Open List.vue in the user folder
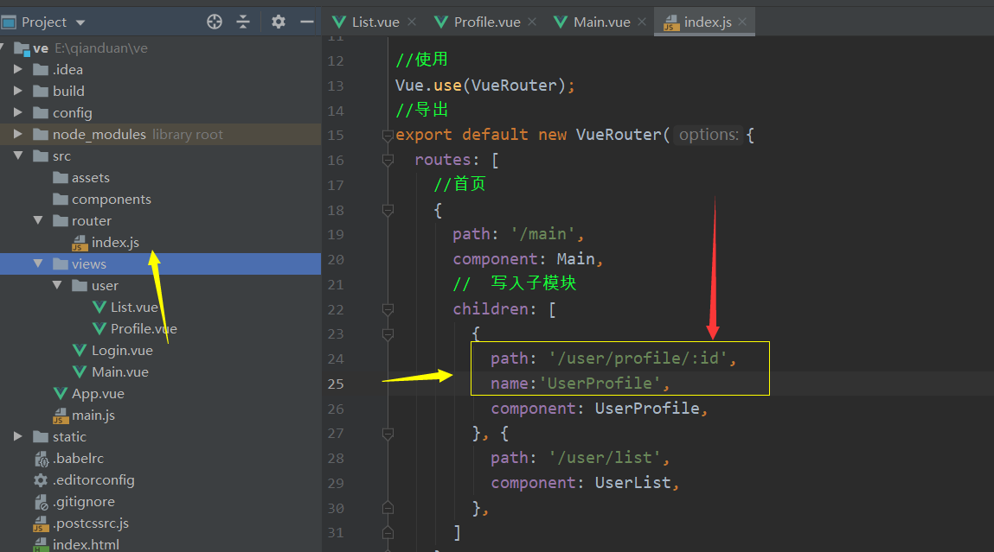Viewport: 994px width, 552px height. point(134,307)
